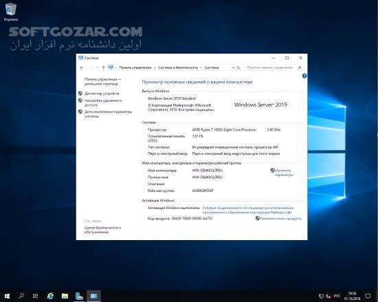Maximize the Система window
Image resolution: width=378 pixels, height=302 pixels.
tap(287, 58)
